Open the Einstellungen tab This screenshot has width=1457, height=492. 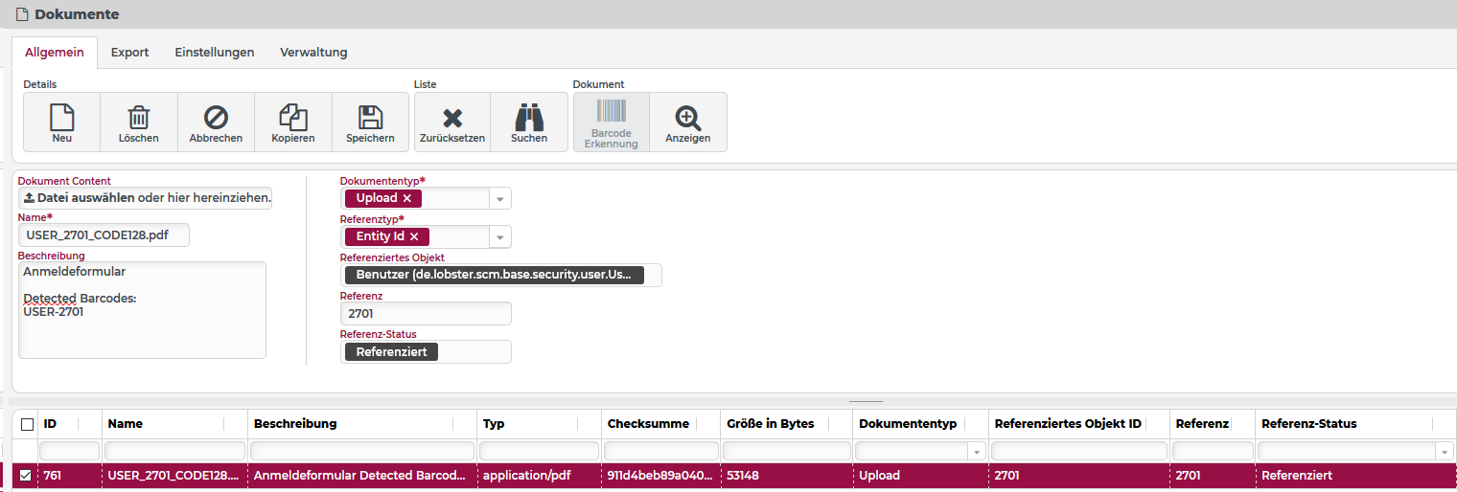tap(214, 53)
